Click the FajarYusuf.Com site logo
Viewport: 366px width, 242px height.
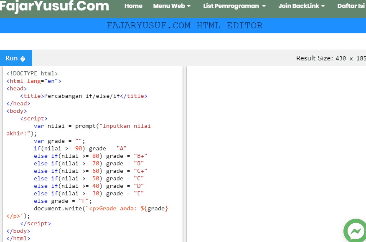coord(54,6)
